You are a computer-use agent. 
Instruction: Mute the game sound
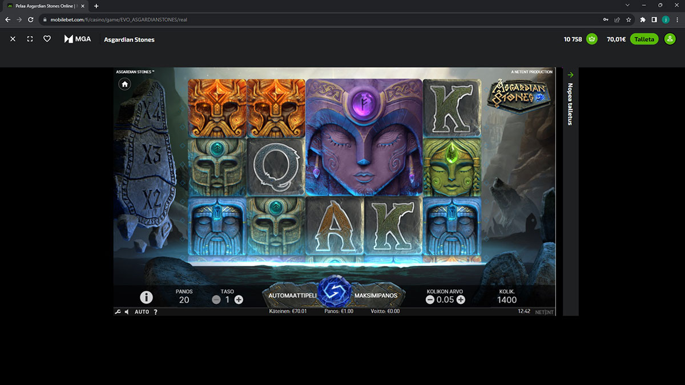127,312
